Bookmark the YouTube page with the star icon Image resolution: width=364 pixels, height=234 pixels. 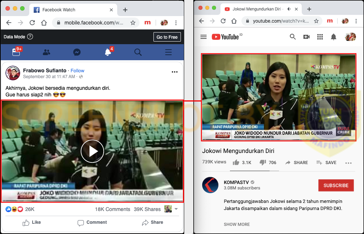(x=316, y=21)
